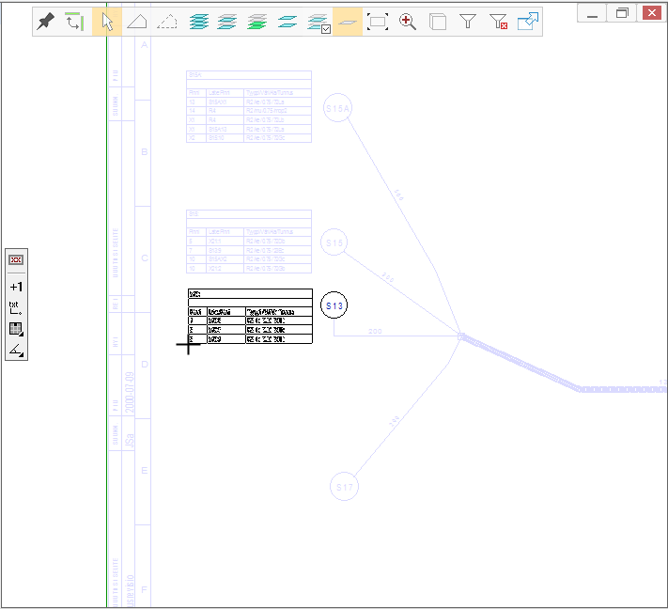Click the S17 circle node

click(x=345, y=487)
